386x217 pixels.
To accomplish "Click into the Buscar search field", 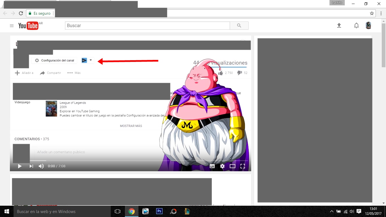I will 148,25.
